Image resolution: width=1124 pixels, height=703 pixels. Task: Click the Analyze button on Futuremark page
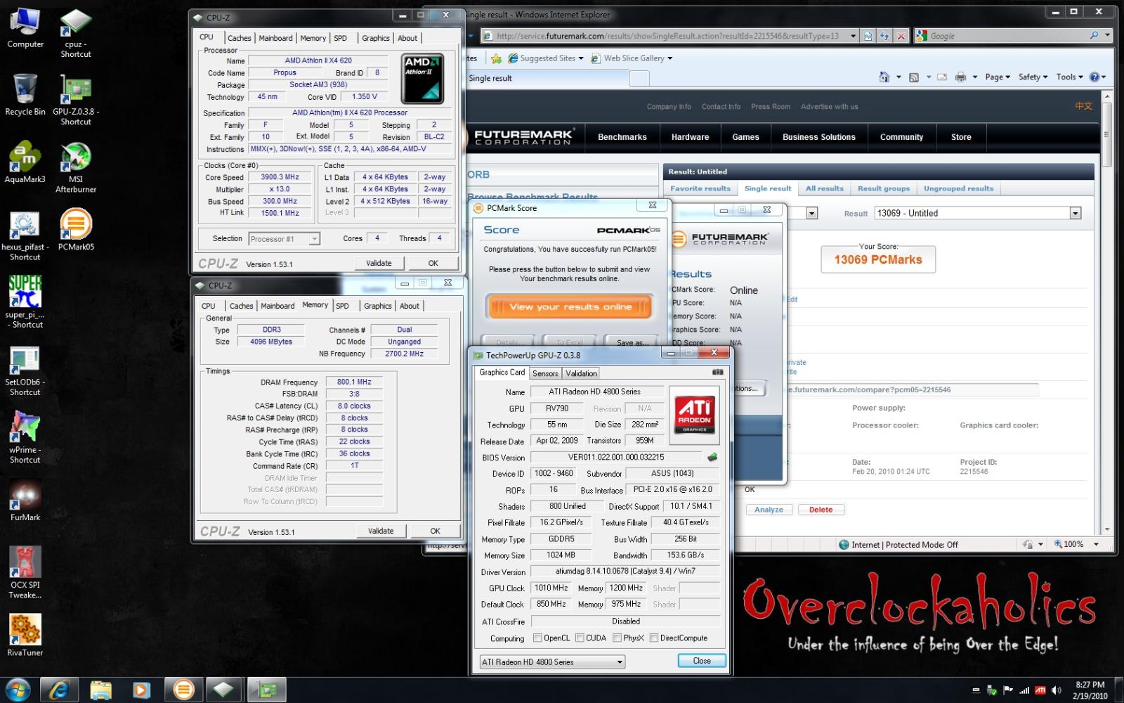coord(769,510)
